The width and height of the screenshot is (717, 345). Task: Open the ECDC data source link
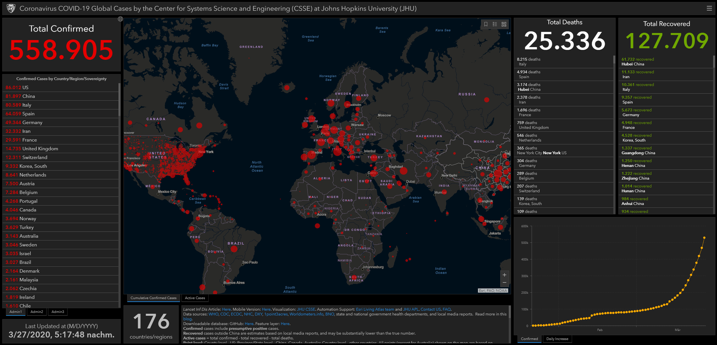[x=236, y=314]
